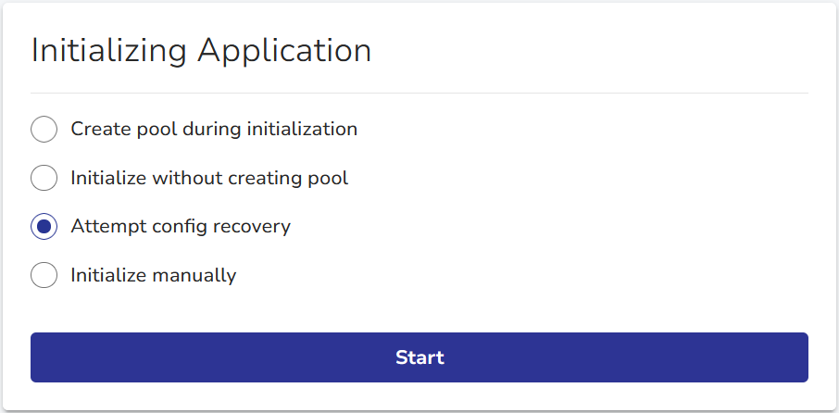Viewport: 839px width, 413px height.
Task: Click the 'Create pool during initialization' label text
Action: tap(214, 130)
